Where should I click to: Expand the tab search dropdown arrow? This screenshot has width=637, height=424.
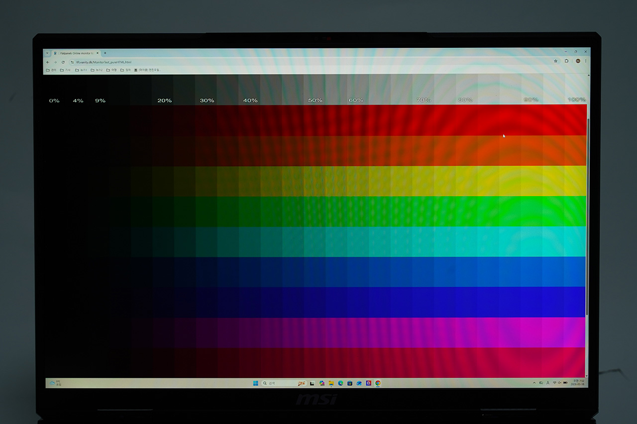(47, 53)
